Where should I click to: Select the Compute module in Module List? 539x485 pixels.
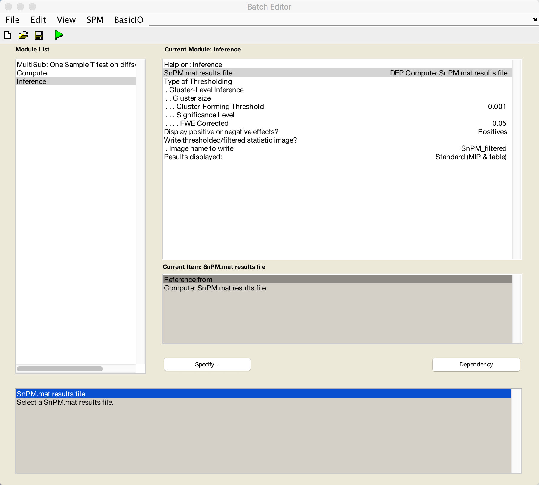tap(76, 73)
